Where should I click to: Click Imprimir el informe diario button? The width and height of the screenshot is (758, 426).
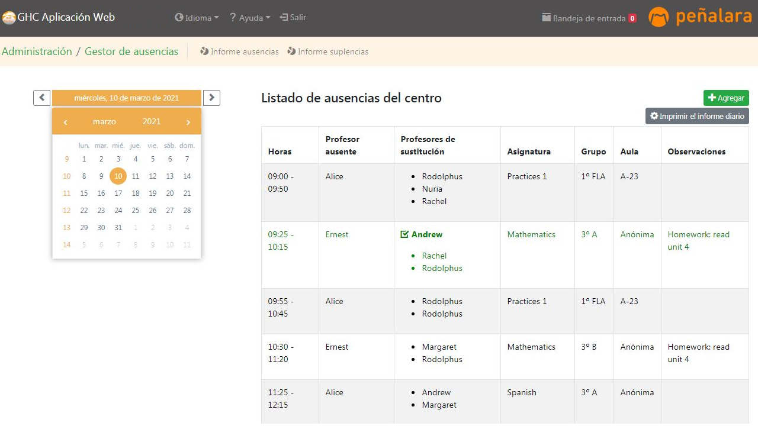[x=697, y=116]
